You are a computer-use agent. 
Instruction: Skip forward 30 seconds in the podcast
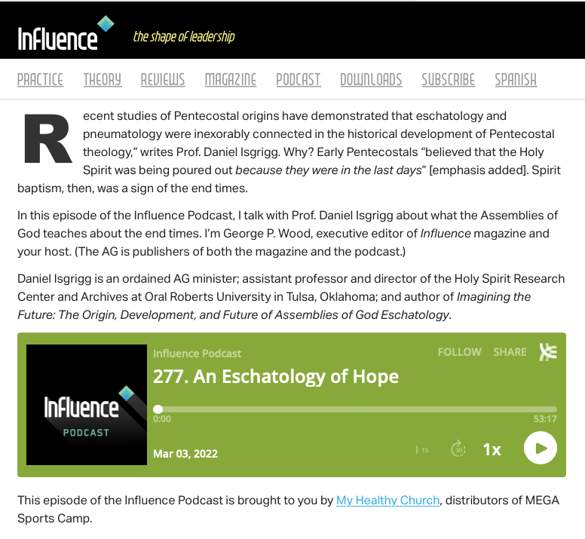[x=458, y=449]
